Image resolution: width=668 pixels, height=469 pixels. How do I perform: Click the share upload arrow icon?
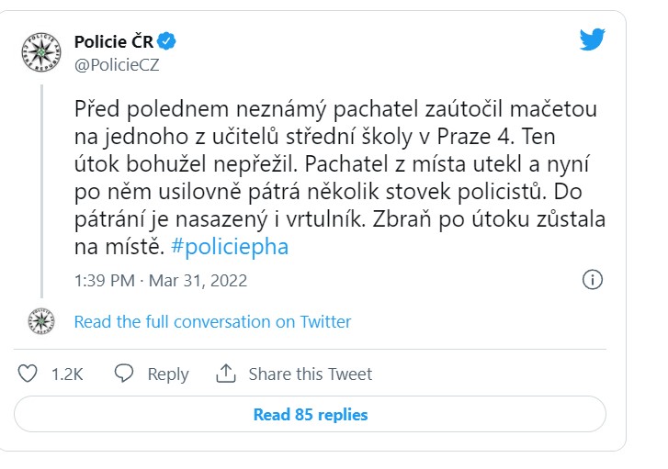(225, 374)
